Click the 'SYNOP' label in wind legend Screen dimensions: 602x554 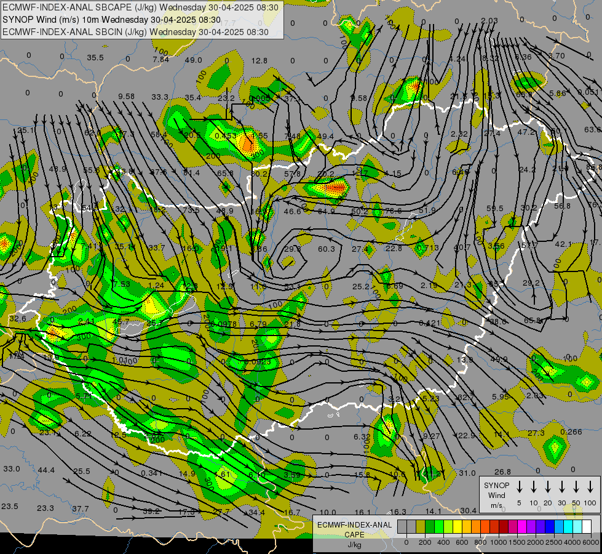coord(496,486)
